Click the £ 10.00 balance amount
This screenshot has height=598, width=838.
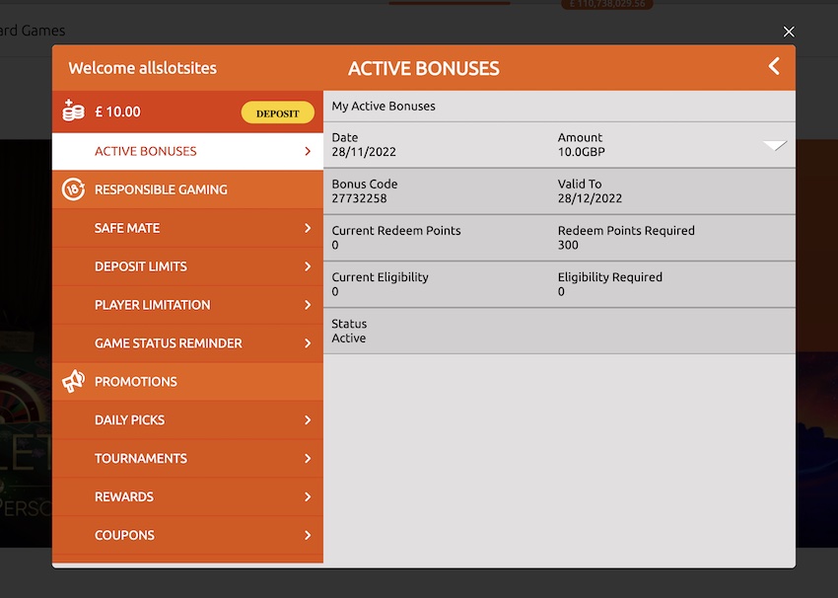click(117, 112)
